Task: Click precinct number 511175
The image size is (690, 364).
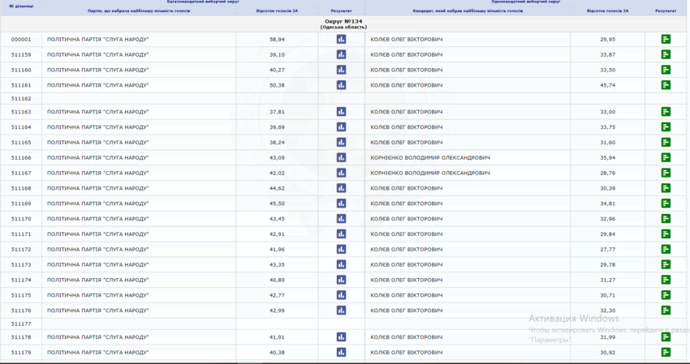Action: click(21, 295)
